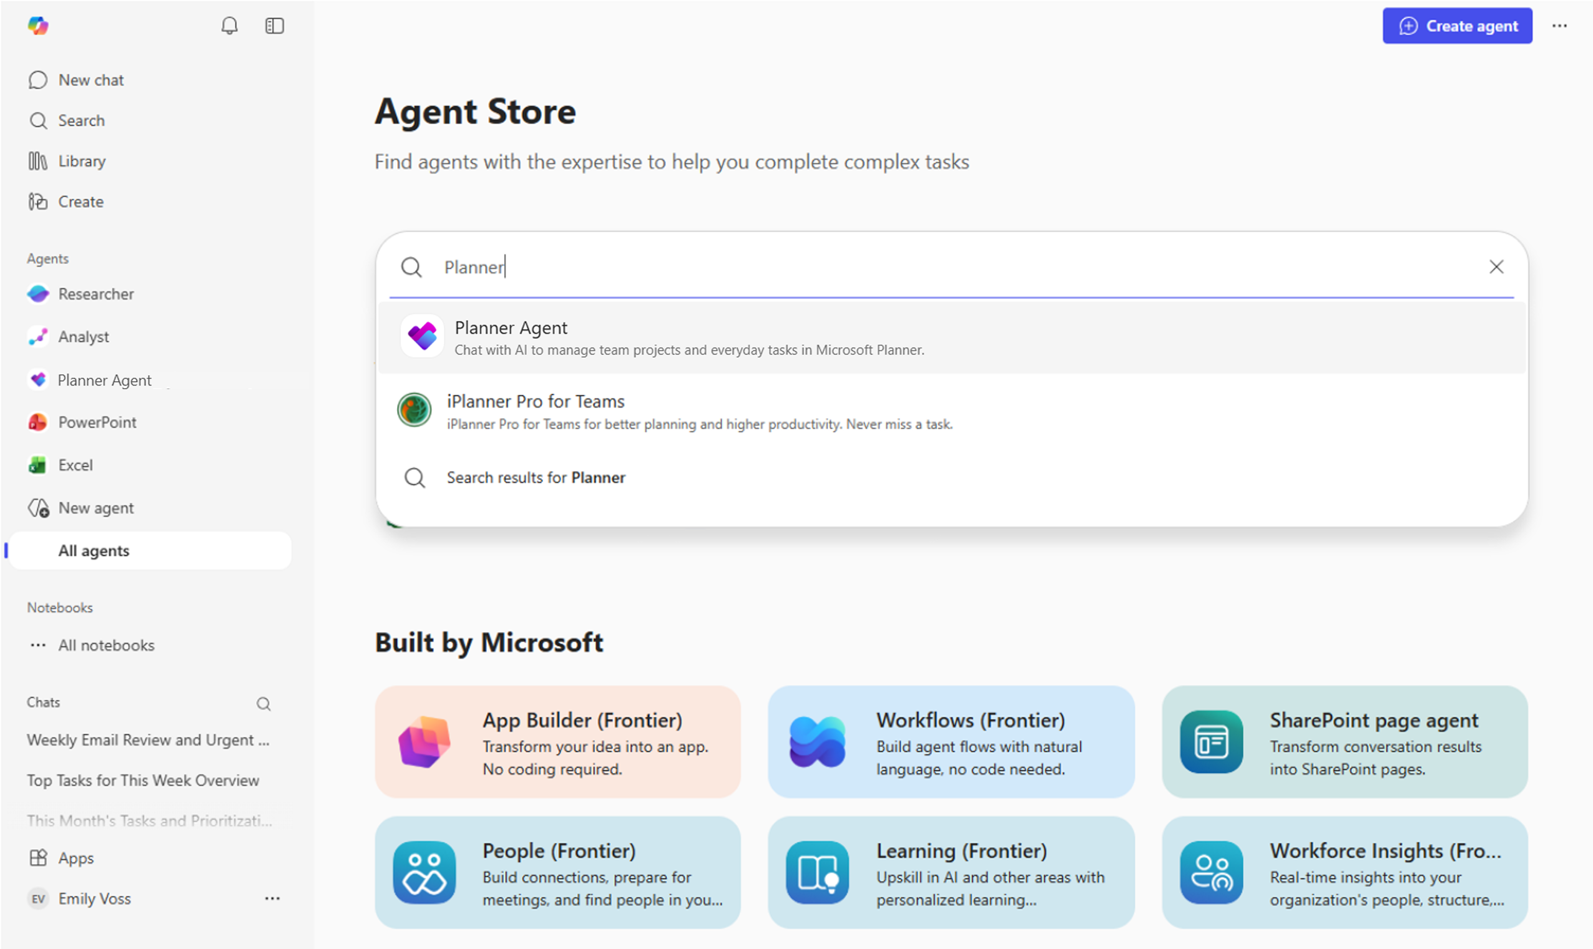This screenshot has height=949, width=1593.
Task: Open Weekly Email Review and Urgent chat
Action: (149, 740)
